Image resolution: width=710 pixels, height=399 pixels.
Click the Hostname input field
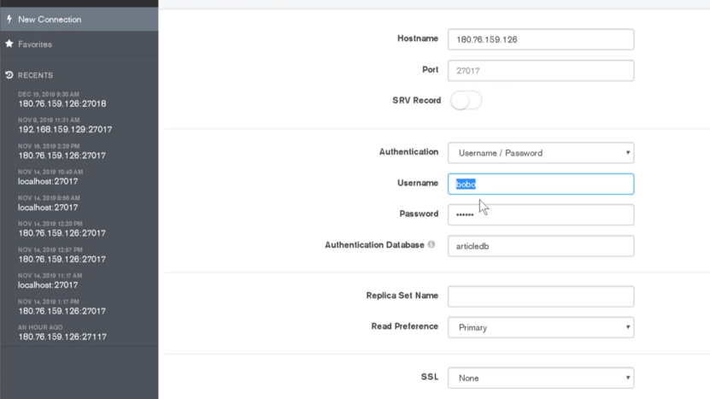coord(541,39)
